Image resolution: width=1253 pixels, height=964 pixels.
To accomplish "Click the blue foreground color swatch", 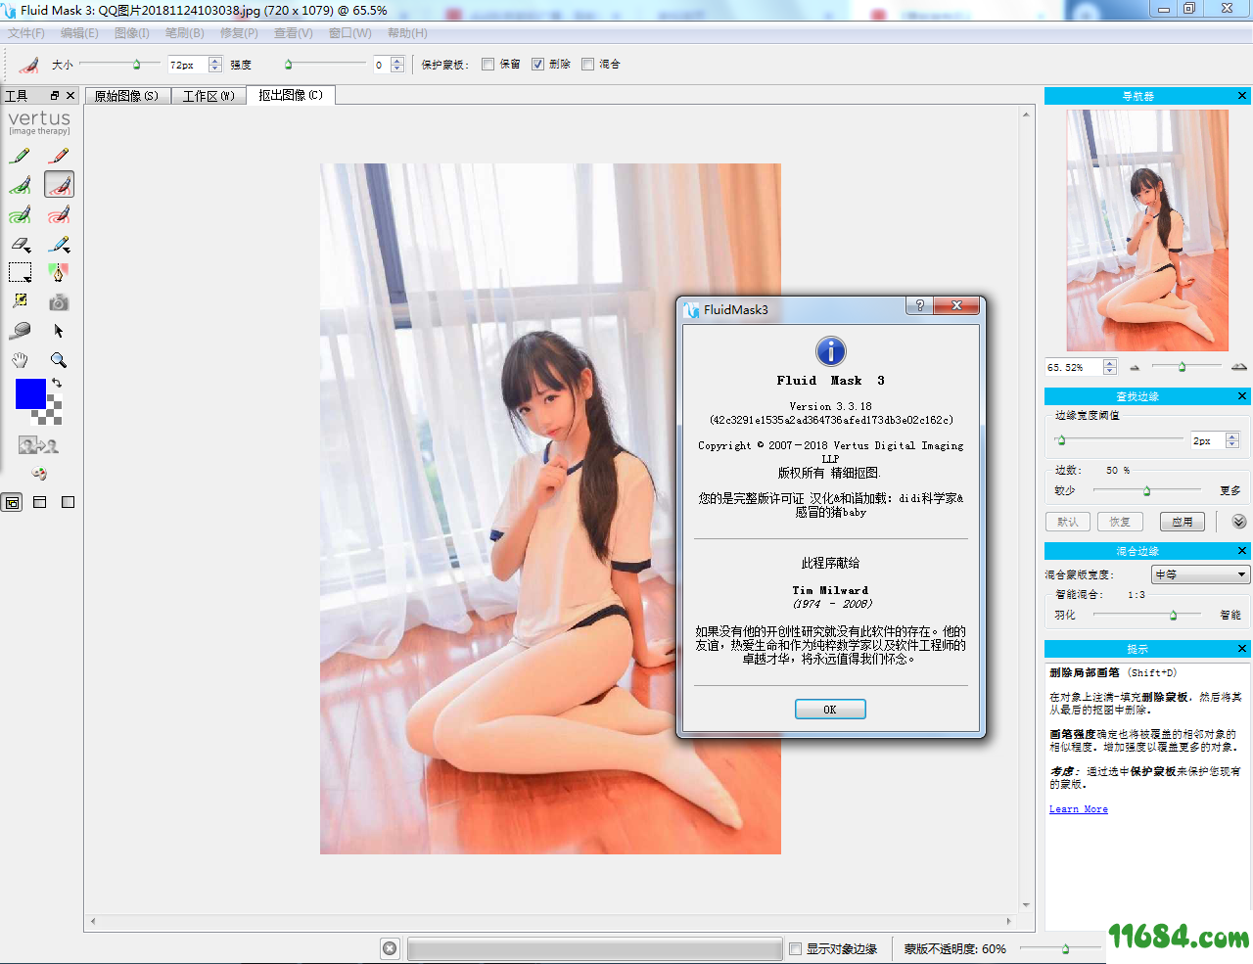I will click(x=30, y=393).
